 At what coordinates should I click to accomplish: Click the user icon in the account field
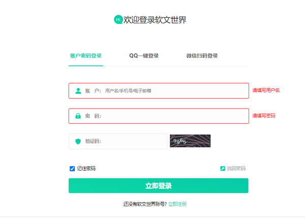[x=78, y=91]
